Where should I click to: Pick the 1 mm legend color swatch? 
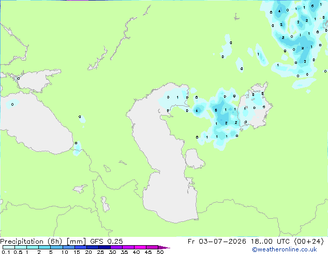tap(33, 247)
